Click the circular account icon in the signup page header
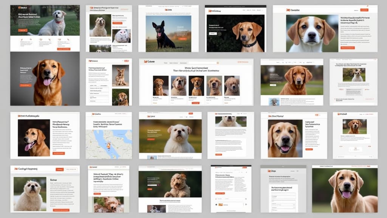Screen dimensions: 387x218 tap(297, 171)
